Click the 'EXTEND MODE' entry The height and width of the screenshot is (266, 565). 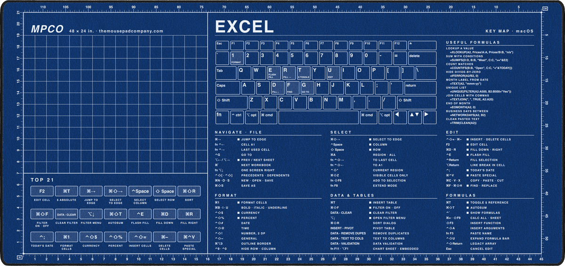point(386,186)
